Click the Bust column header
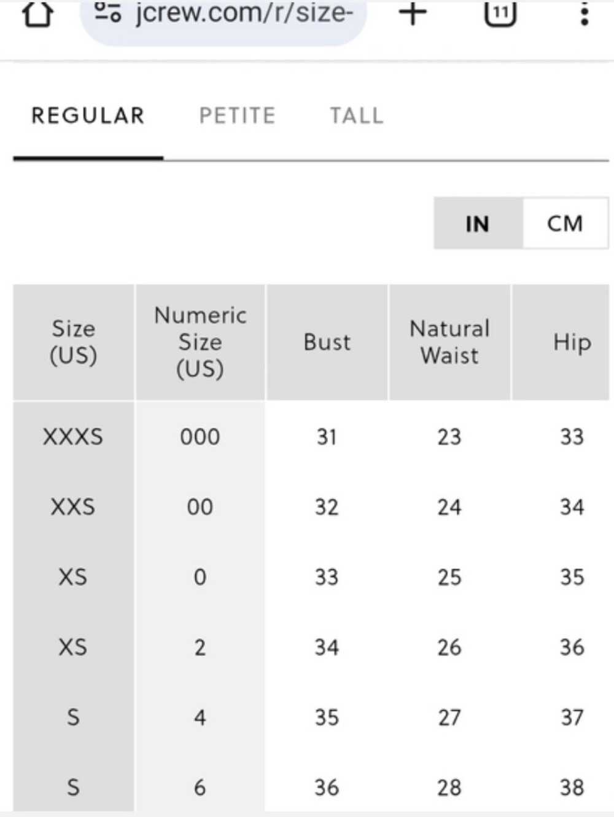 327,342
